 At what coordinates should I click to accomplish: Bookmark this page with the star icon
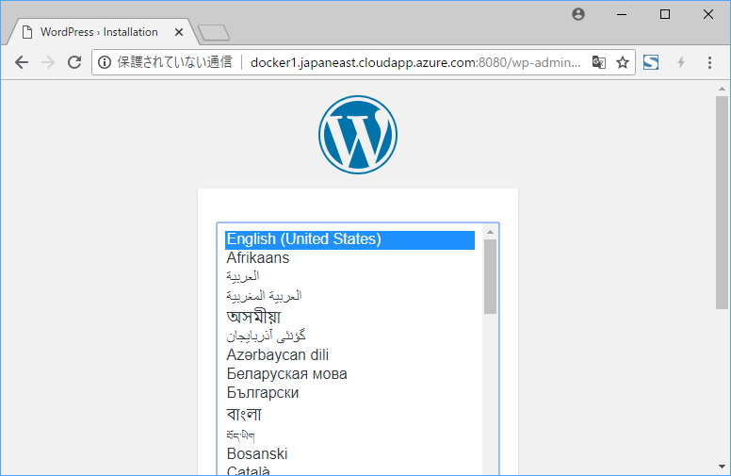(x=623, y=62)
